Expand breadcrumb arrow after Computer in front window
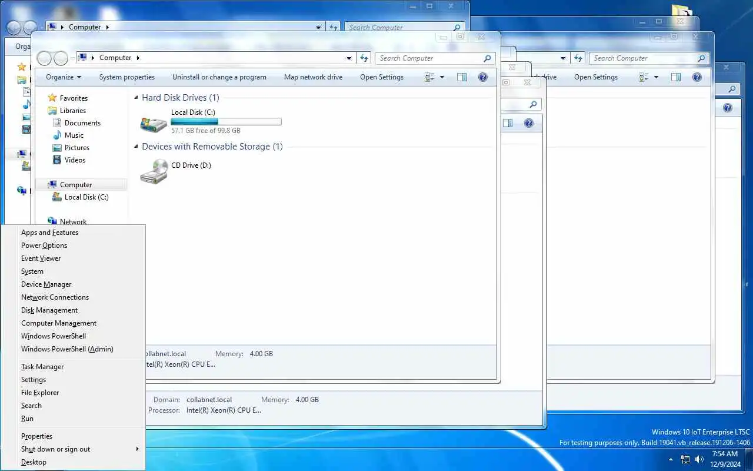 click(x=138, y=58)
